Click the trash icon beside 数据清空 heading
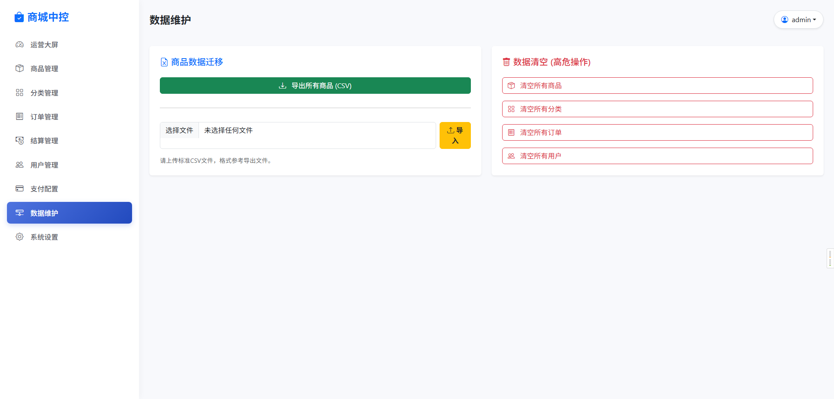The height and width of the screenshot is (399, 834). (506, 62)
